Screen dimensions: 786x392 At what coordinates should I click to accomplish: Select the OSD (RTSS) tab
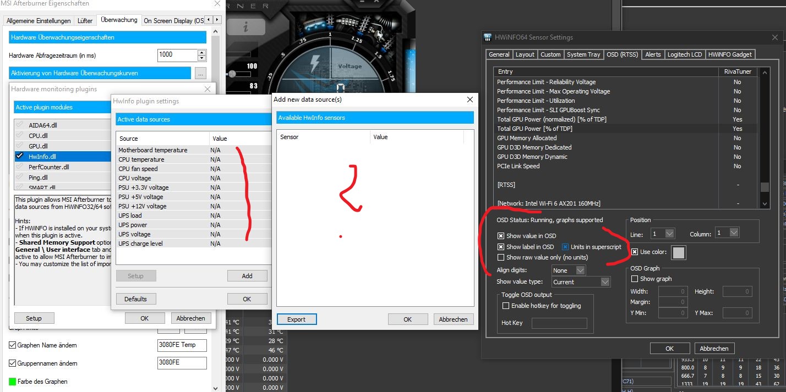click(622, 54)
